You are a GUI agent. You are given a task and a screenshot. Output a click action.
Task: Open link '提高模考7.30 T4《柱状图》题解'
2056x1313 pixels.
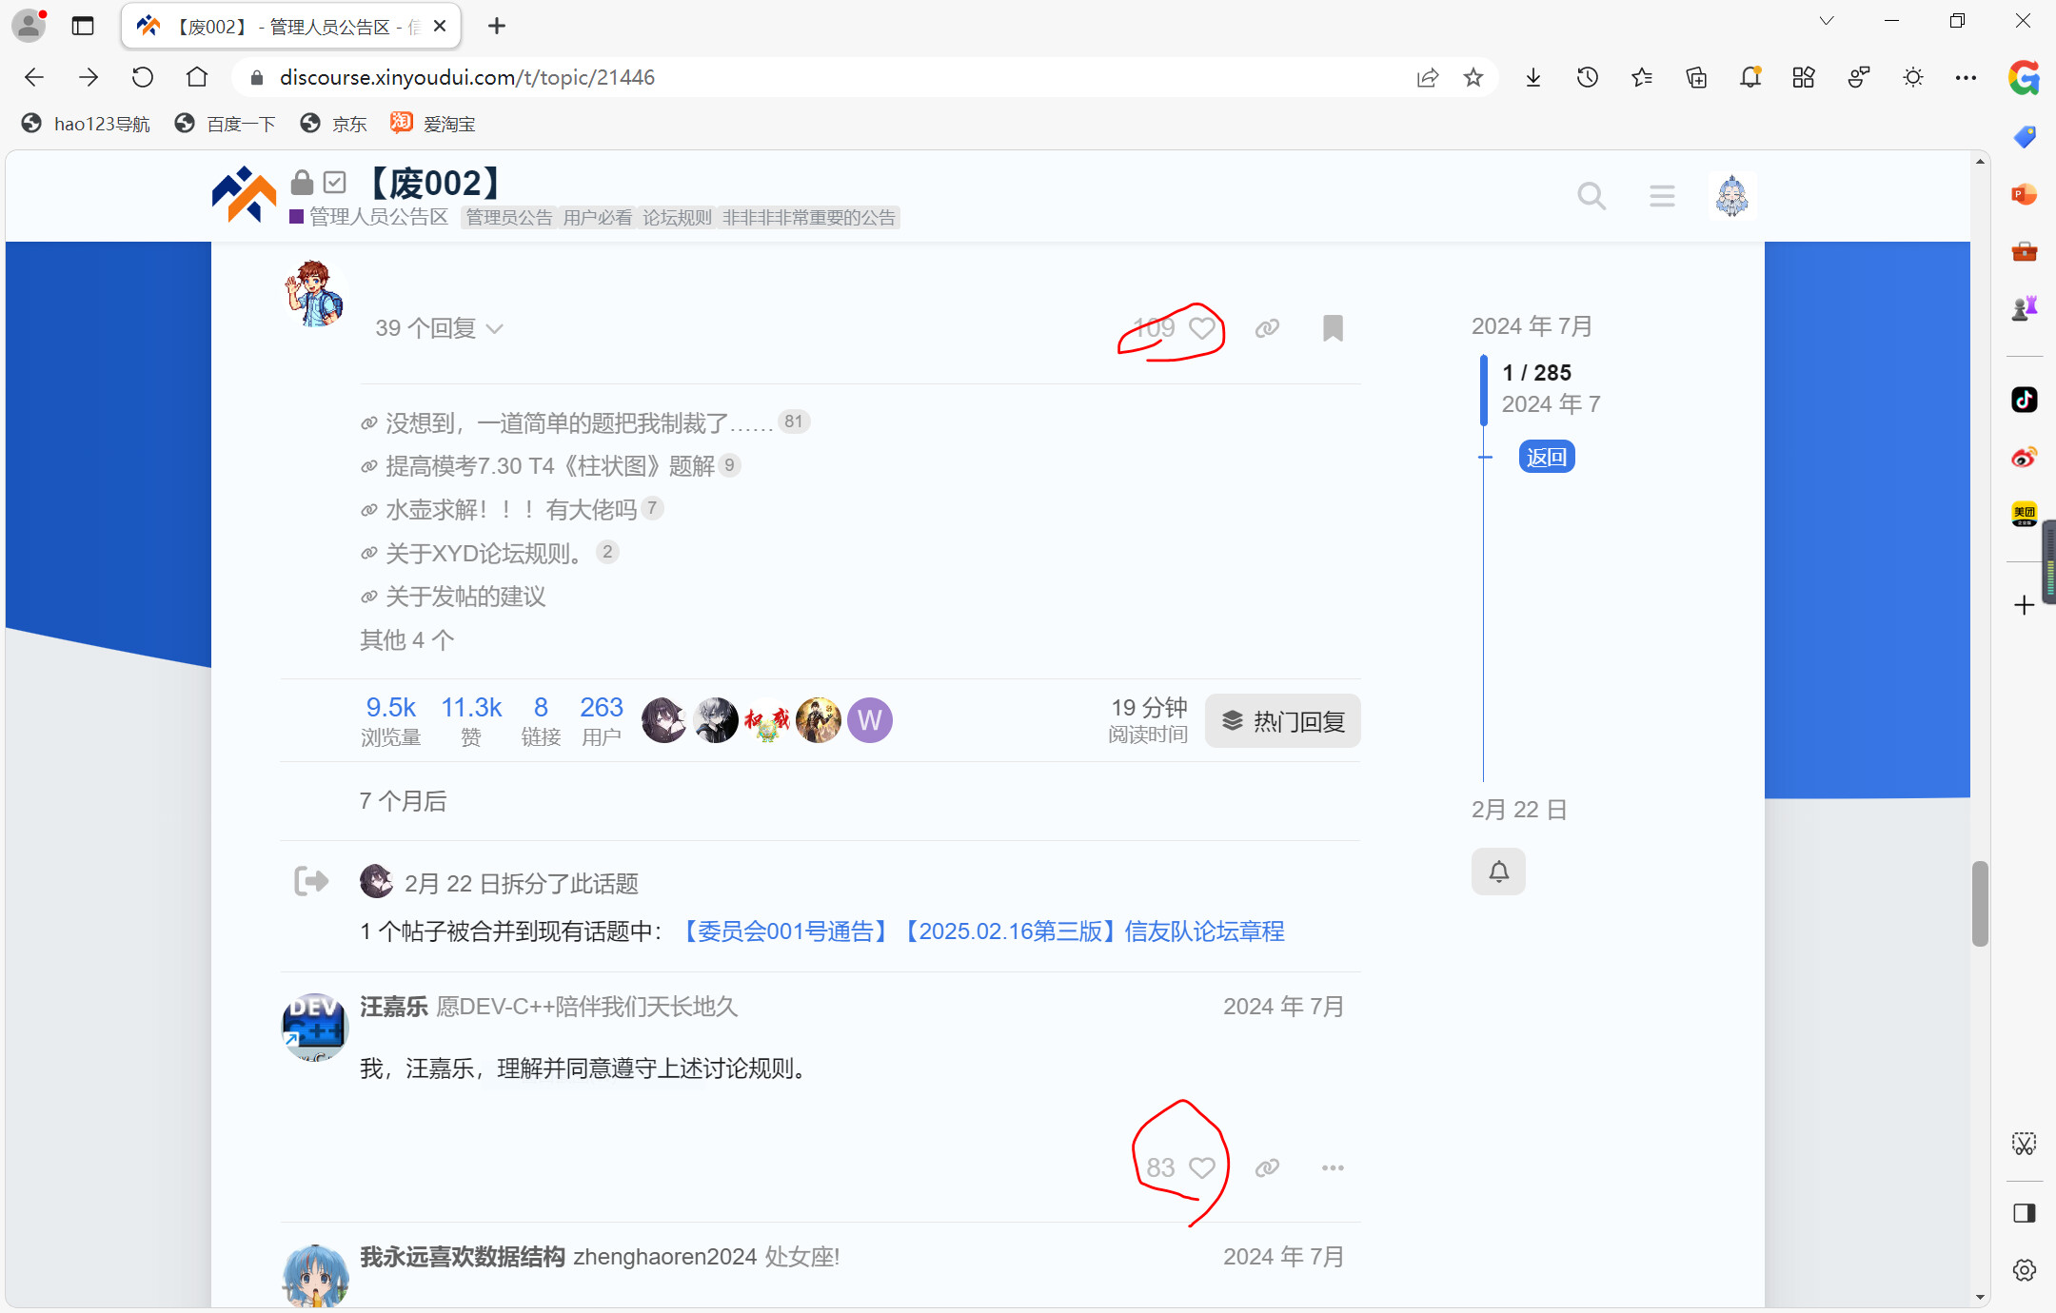point(549,466)
